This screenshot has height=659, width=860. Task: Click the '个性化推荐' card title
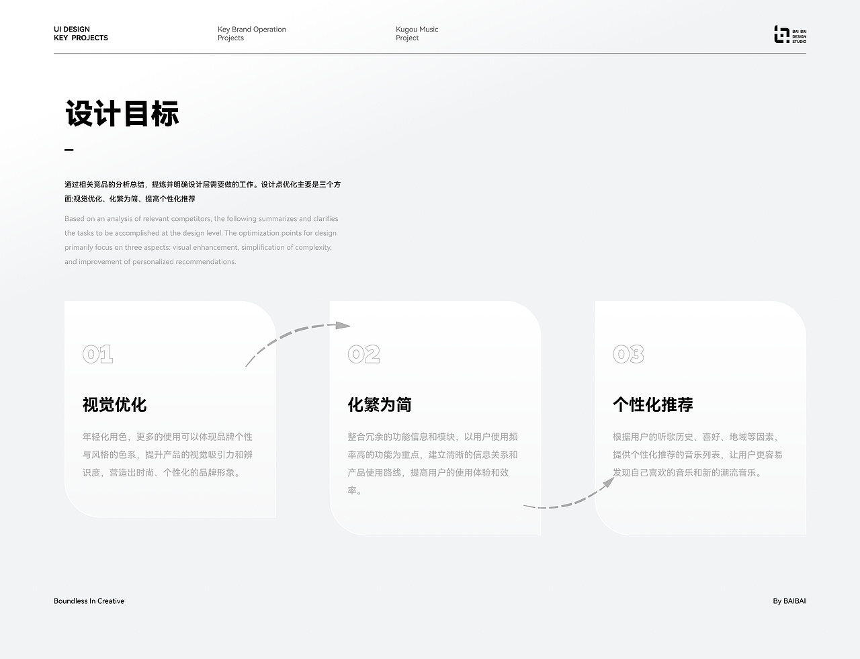point(653,404)
